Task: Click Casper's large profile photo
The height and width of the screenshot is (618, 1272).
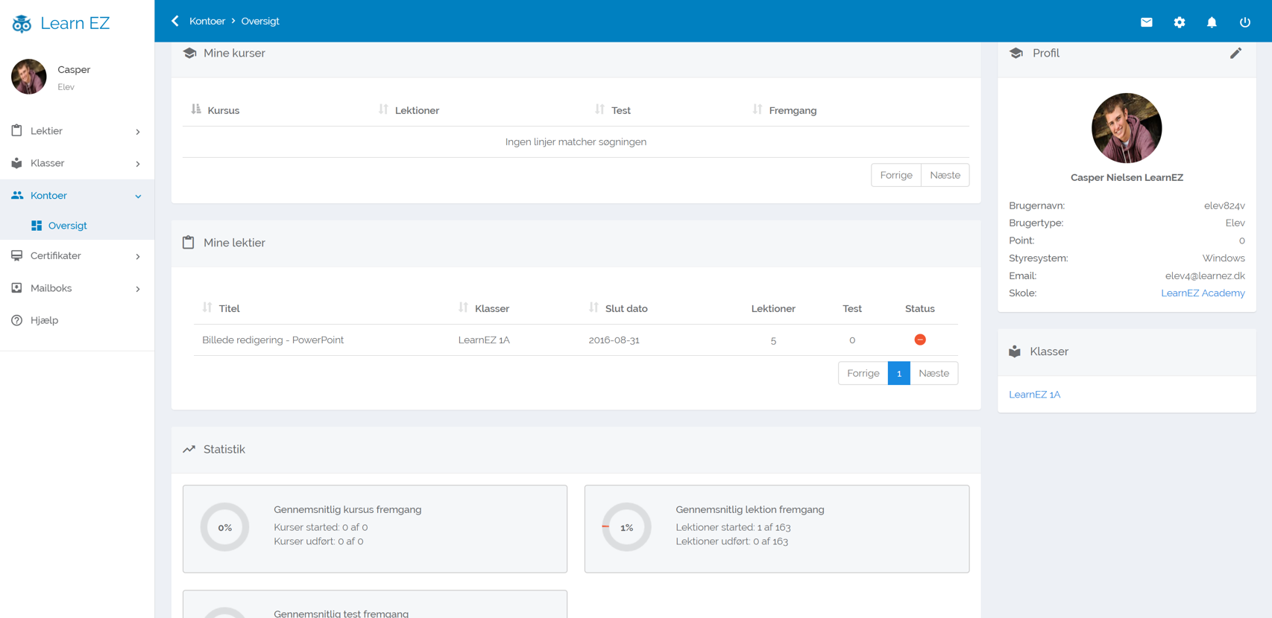Action: tap(1126, 128)
